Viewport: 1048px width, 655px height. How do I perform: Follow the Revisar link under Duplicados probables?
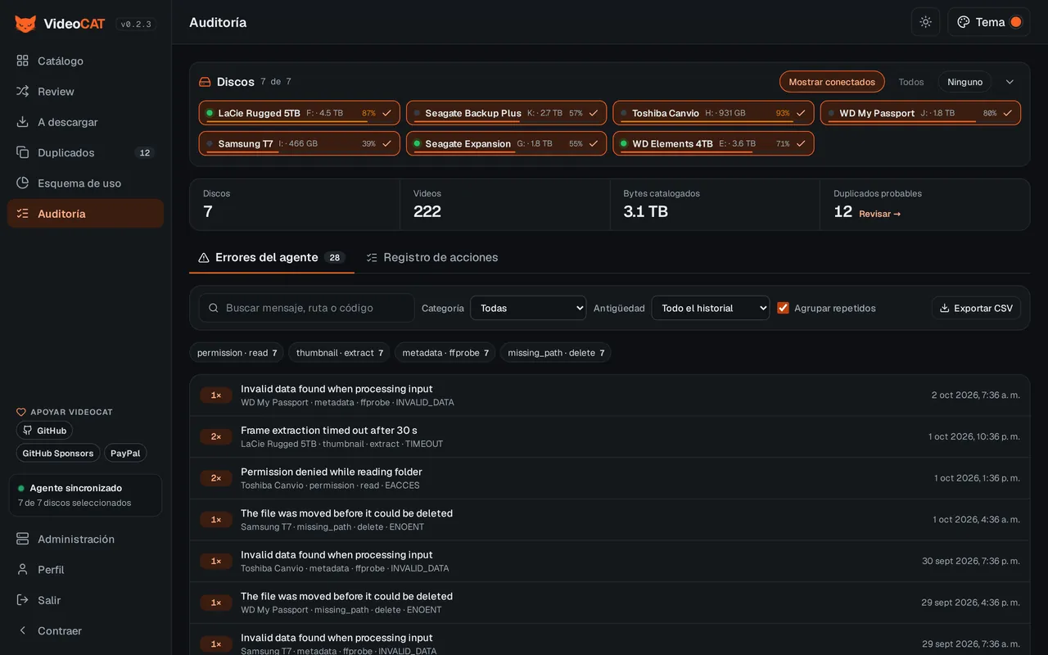tap(880, 214)
